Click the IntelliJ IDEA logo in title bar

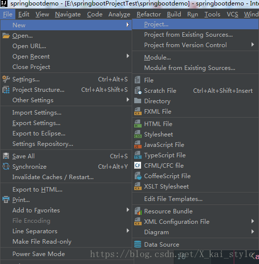coord(3,3)
